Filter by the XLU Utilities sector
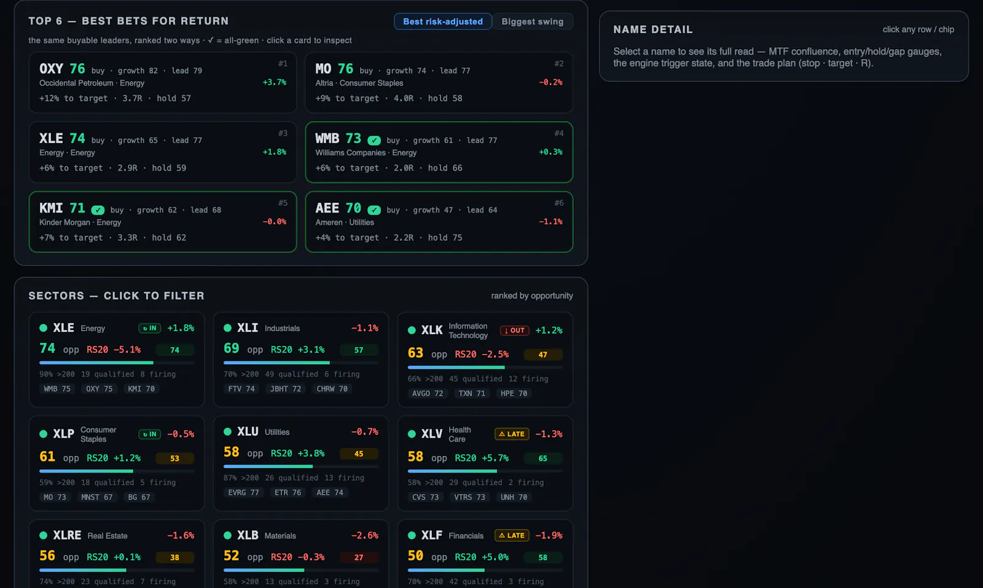Viewport: 983px width, 588px height. click(x=301, y=463)
